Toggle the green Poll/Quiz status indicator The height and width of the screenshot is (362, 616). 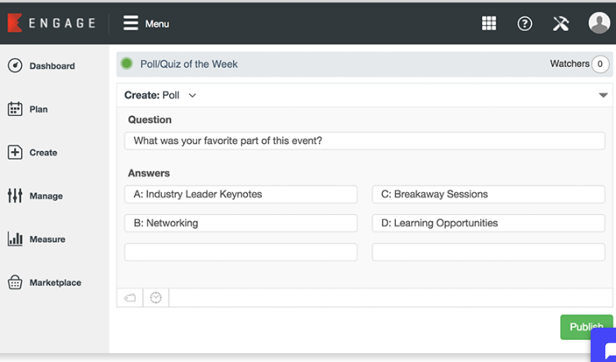(127, 64)
